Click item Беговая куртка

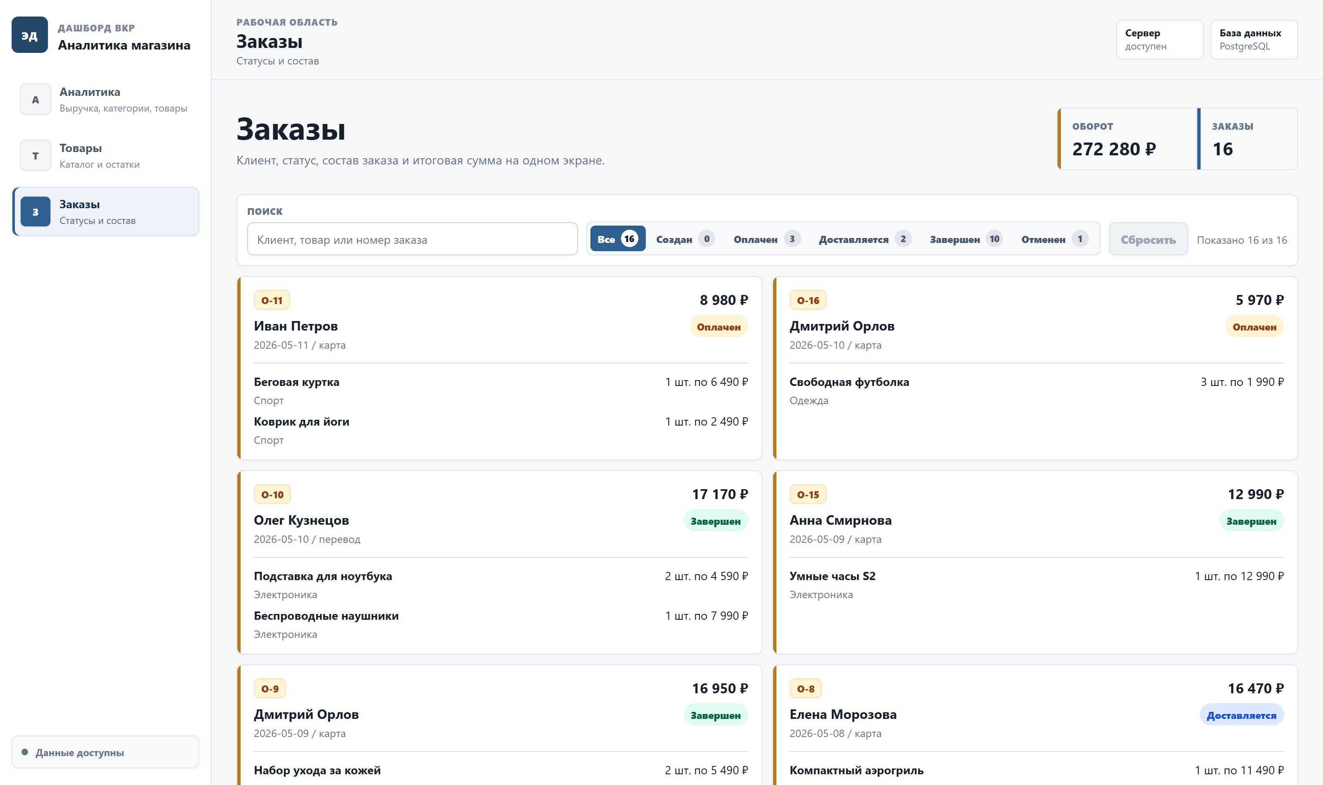(x=297, y=382)
